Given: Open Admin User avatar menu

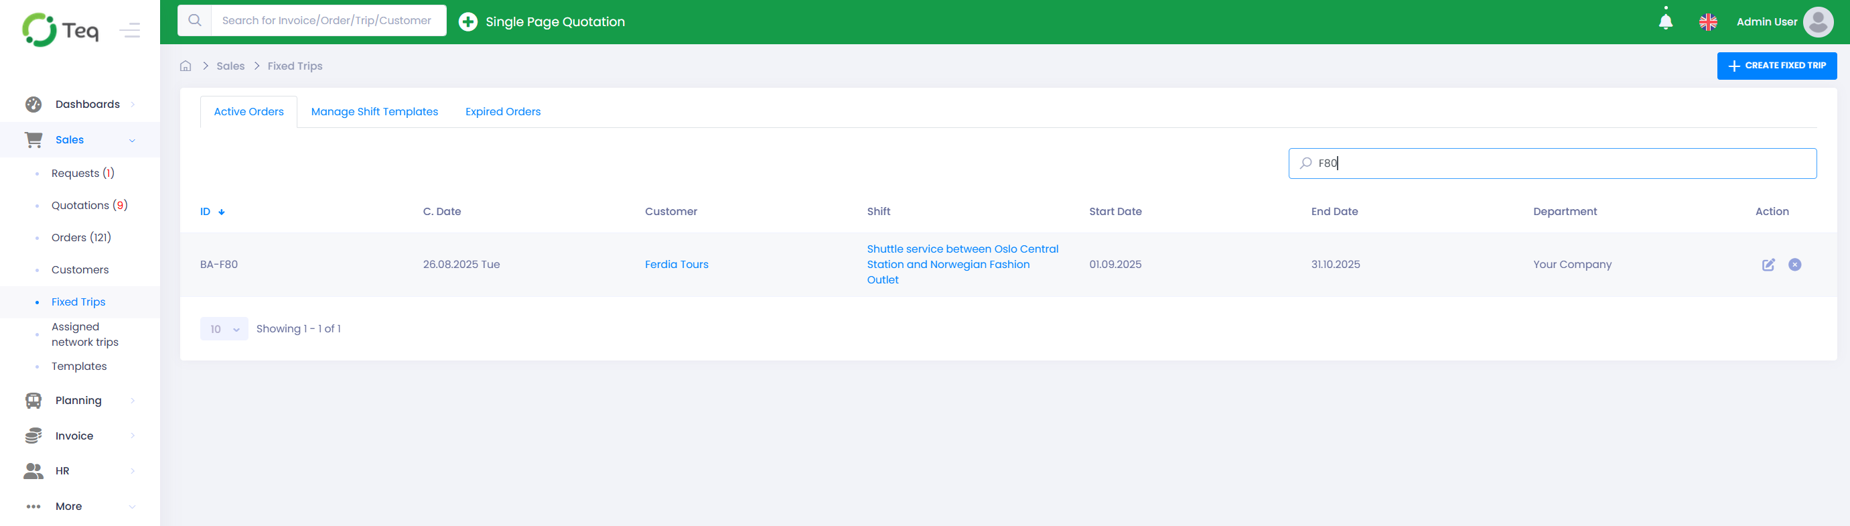Looking at the screenshot, I should [x=1818, y=21].
